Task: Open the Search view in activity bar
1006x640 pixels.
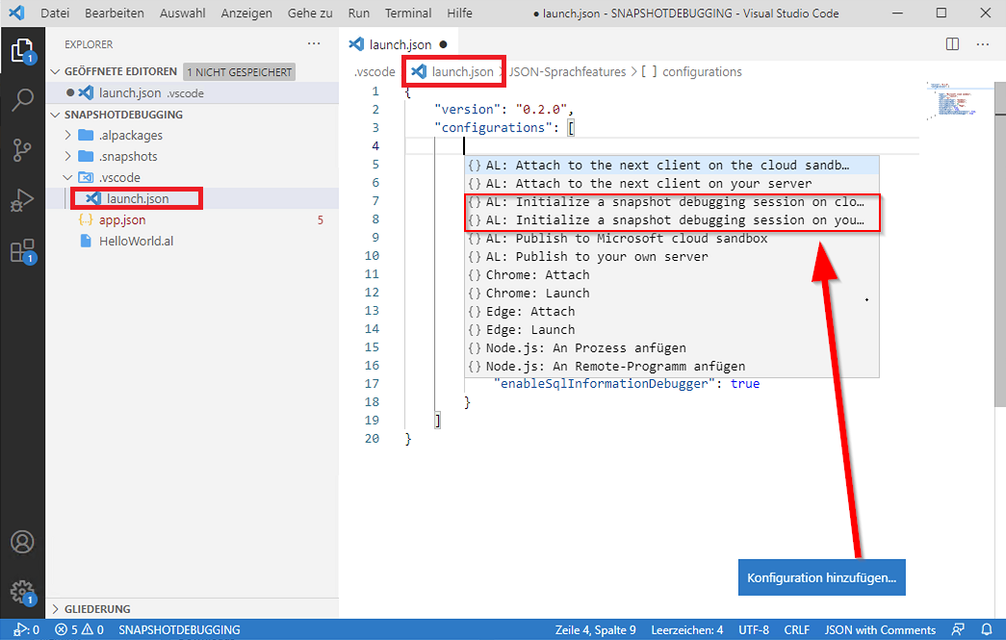Action: [x=22, y=100]
